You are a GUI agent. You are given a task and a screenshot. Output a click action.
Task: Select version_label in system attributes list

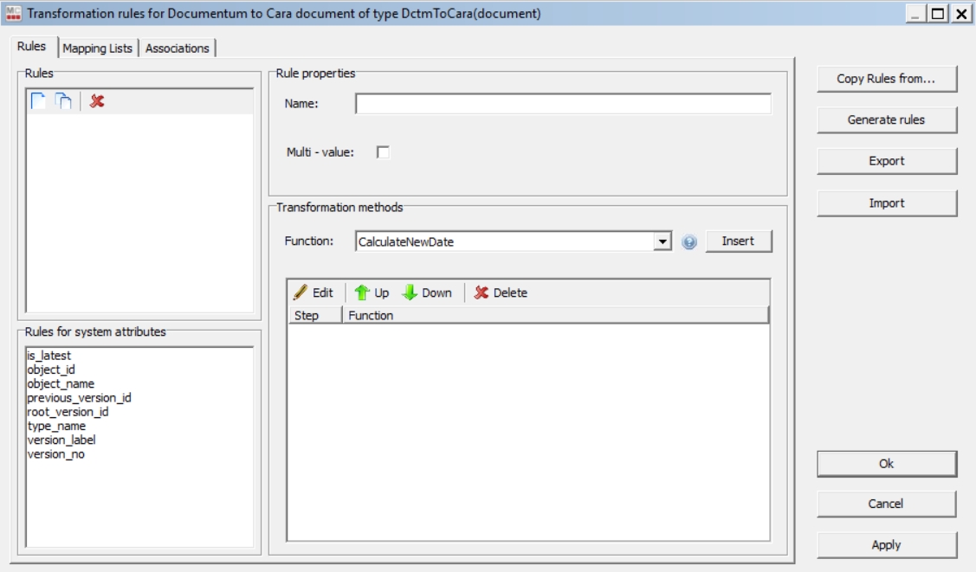tap(61, 440)
